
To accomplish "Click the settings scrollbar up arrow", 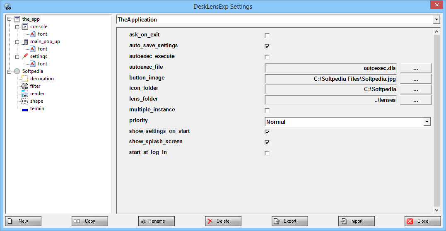I will point(436,31).
